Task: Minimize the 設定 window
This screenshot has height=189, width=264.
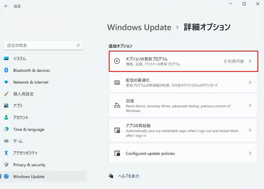Action: coord(231,3)
